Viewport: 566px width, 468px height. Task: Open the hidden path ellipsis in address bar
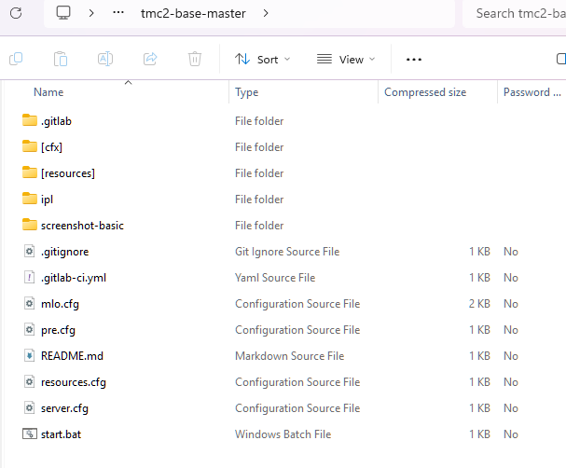(118, 13)
